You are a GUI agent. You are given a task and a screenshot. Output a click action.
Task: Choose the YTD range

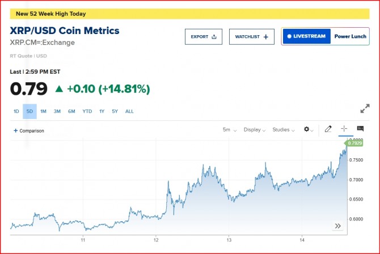pos(87,111)
